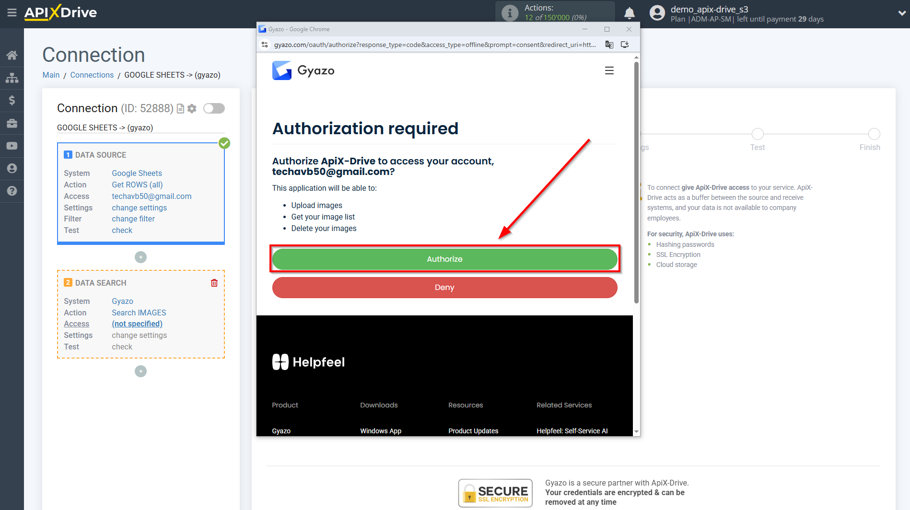Select the connections hierarchy icon in sidebar

[12, 77]
